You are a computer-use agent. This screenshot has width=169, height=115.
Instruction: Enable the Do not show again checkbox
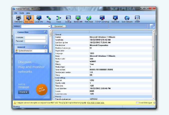[x=137, y=103]
